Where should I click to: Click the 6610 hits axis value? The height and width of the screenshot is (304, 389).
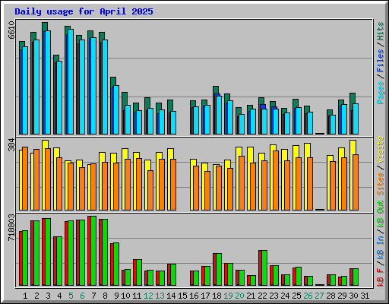pos(11,30)
